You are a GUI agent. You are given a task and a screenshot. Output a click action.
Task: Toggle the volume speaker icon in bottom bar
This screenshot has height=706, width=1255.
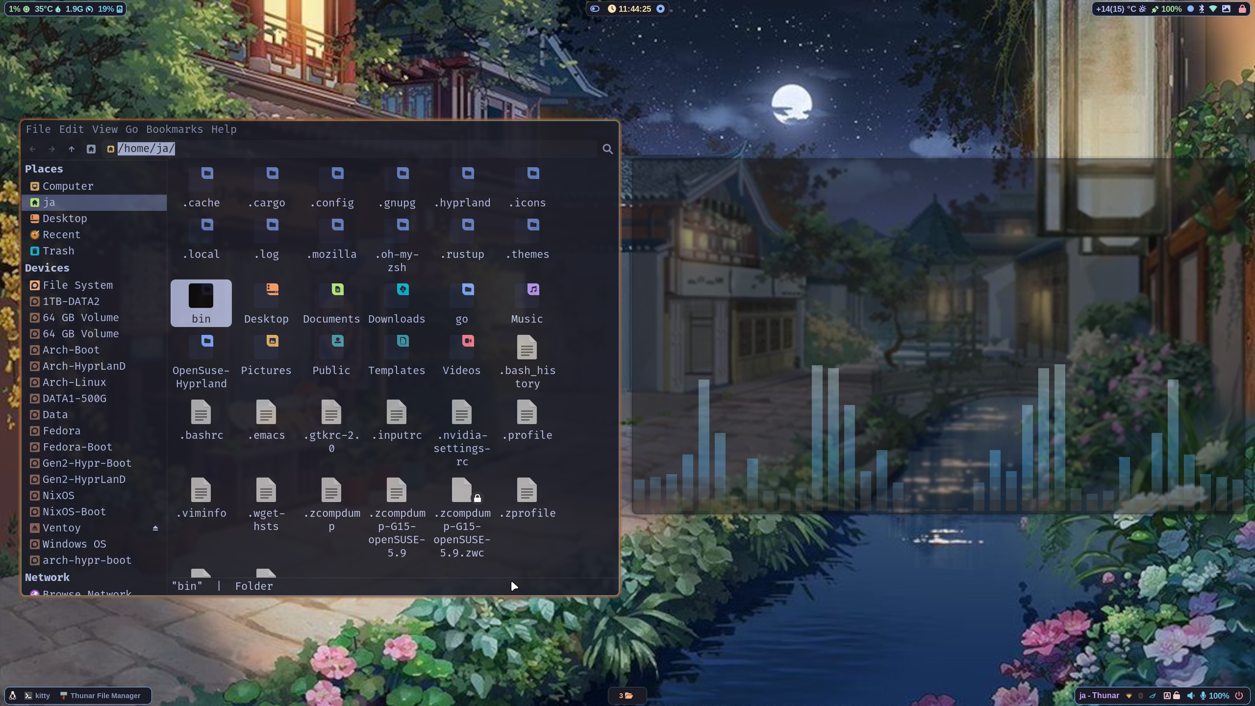click(x=1190, y=696)
